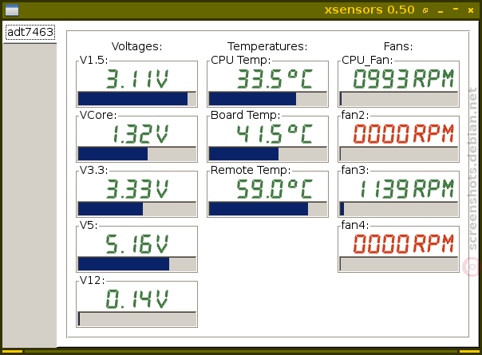This screenshot has height=355, width=482.
Task: Click the fan4: label
Action: [x=355, y=225]
